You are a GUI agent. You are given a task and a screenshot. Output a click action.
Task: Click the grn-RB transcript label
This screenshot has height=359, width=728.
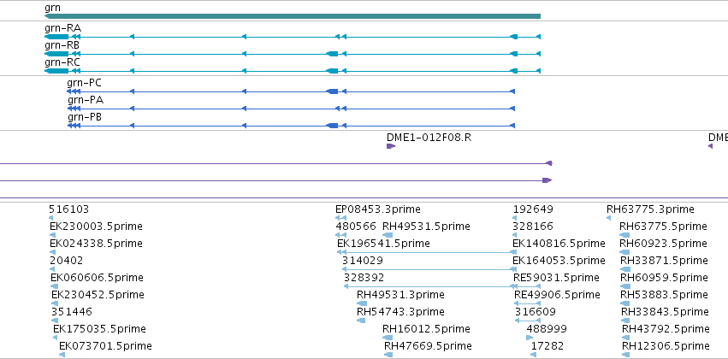(x=62, y=45)
